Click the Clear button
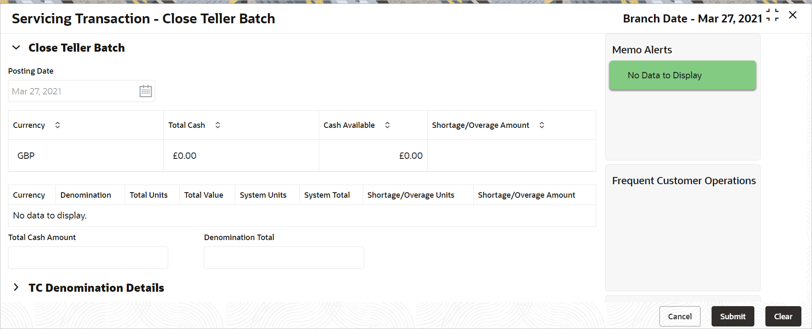The image size is (812, 329). [783, 316]
